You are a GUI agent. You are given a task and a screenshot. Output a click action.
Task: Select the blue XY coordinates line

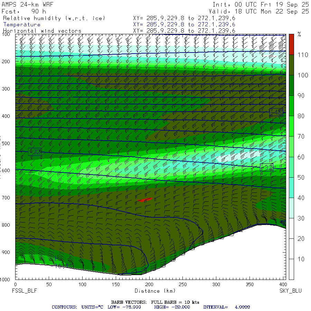(x=184, y=25)
